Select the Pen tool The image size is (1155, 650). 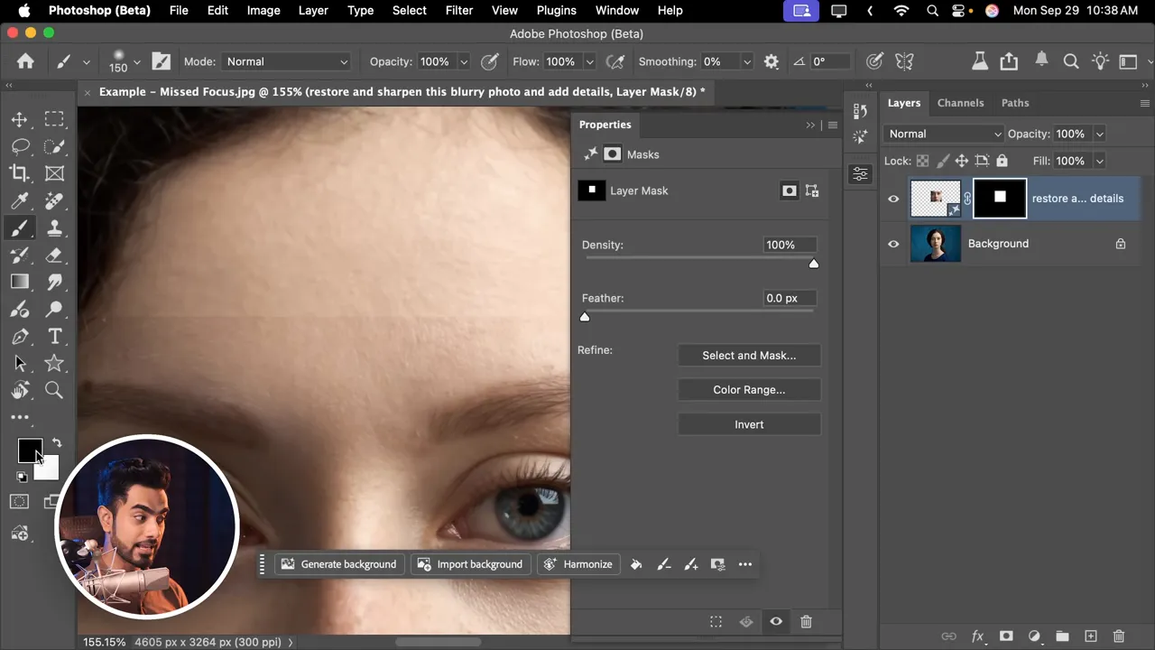click(x=19, y=337)
